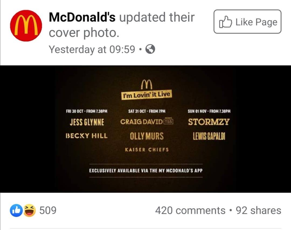The image size is (291, 230).
Task: Click the 'updated their cover photo' text
Action: pos(122,25)
